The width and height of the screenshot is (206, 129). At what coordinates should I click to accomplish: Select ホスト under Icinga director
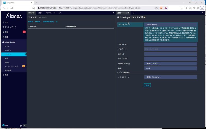pos(7,46)
